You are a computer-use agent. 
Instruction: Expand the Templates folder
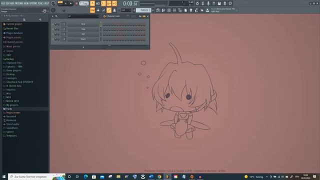11,135
